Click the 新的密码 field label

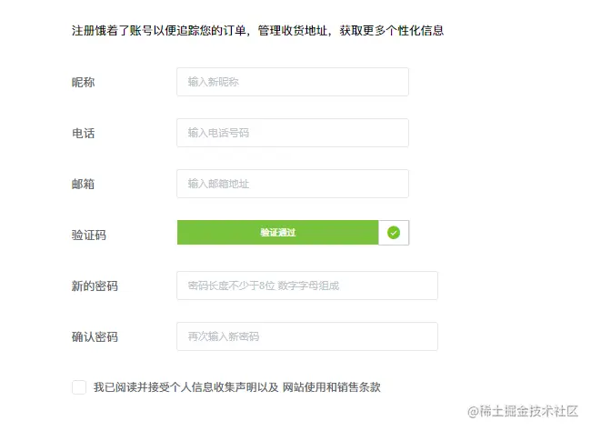click(95, 286)
